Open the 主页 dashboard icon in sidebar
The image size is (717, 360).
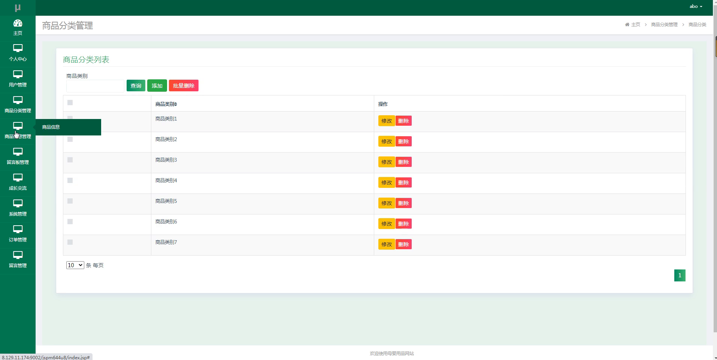(18, 23)
